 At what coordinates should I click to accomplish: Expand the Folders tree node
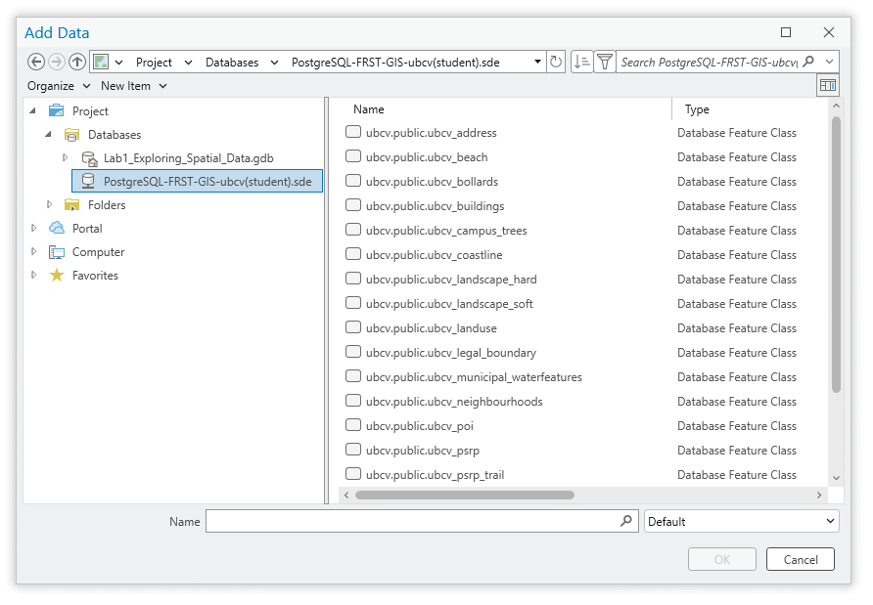[x=49, y=204]
